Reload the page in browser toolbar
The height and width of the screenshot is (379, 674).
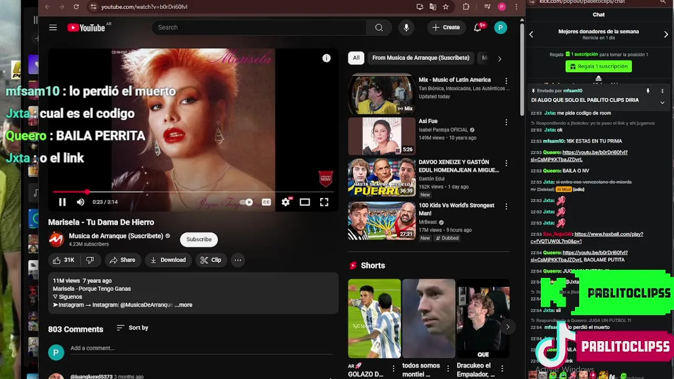(x=76, y=7)
